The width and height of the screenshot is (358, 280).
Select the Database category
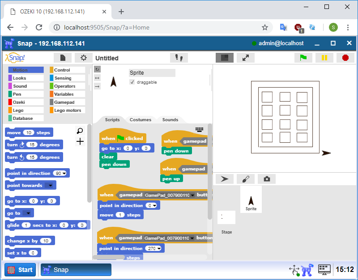[26, 118]
